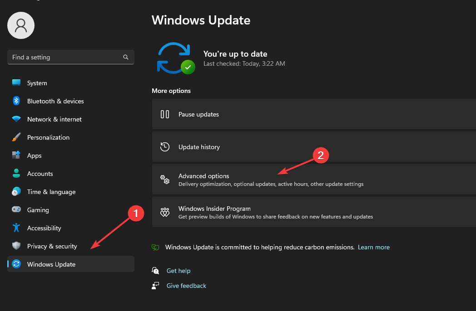Select Personalization in sidebar
The image size is (476, 311).
(x=71, y=137)
